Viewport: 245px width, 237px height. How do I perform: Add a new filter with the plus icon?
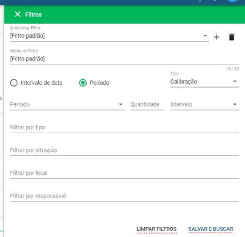pos(217,37)
